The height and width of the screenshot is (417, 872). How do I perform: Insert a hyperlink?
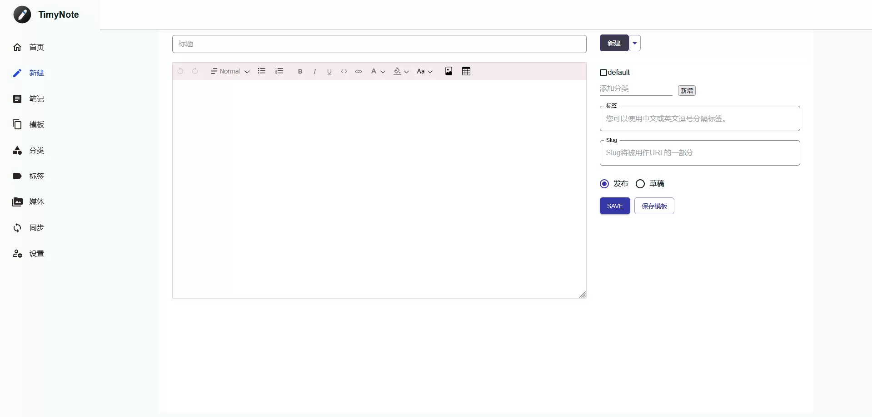point(359,71)
